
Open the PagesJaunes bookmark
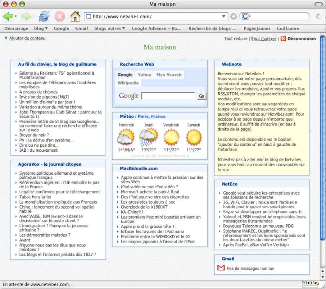257,28
